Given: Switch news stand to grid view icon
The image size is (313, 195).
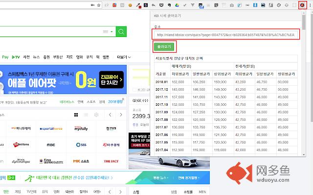Looking at the screenshot, I should 76,115.
